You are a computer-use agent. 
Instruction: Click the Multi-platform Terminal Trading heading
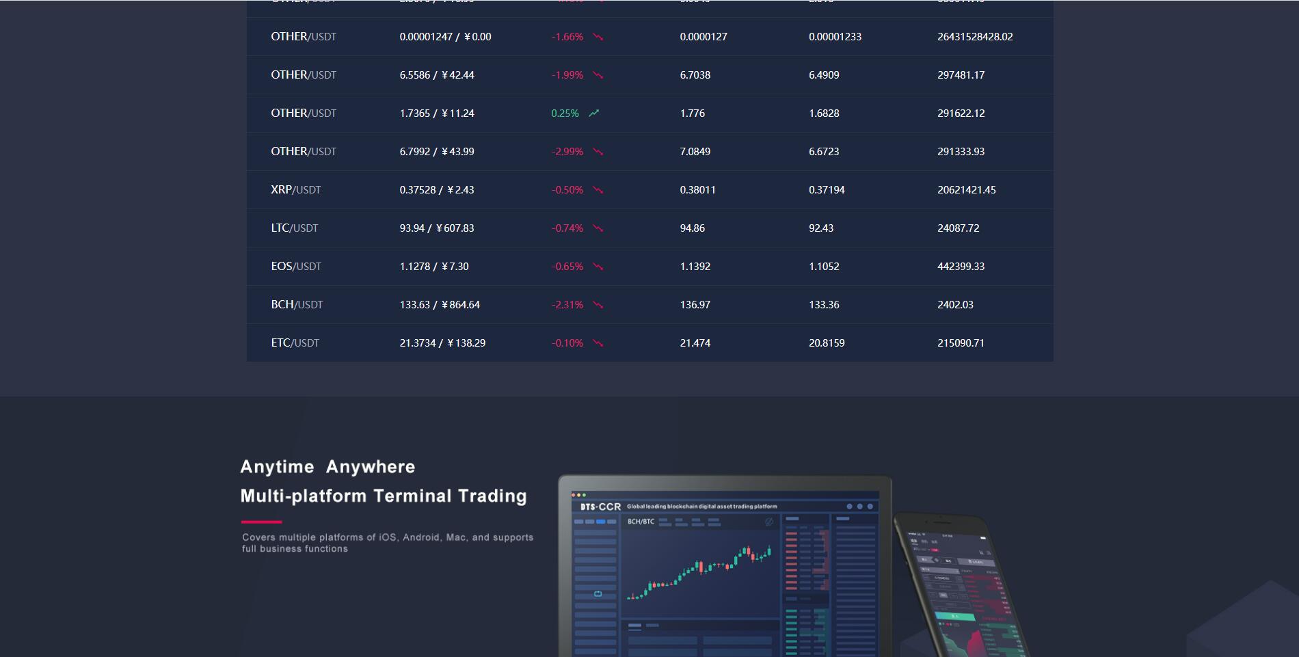pos(384,496)
